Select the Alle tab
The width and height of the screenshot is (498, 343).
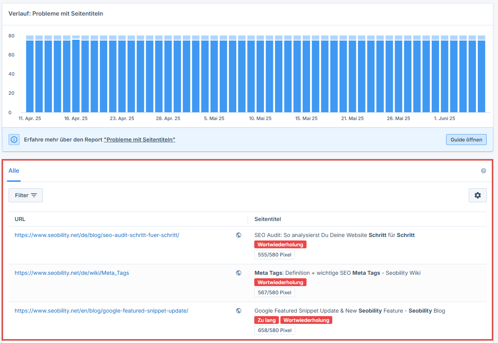coord(14,171)
